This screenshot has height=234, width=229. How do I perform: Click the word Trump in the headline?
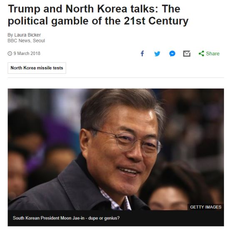coord(24,9)
